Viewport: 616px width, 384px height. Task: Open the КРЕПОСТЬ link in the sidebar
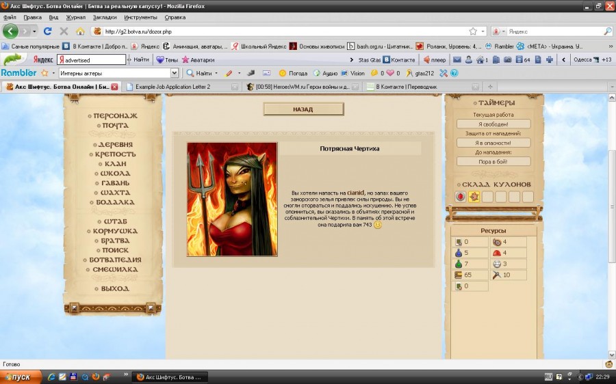115,154
